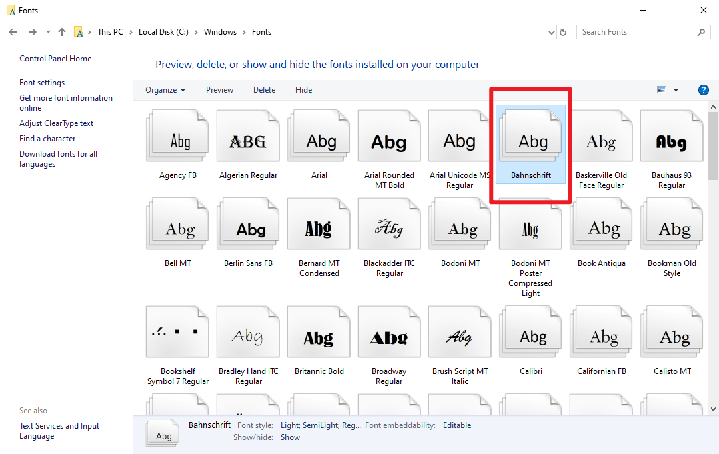Expand the recent locations dropdown arrow

click(48, 32)
